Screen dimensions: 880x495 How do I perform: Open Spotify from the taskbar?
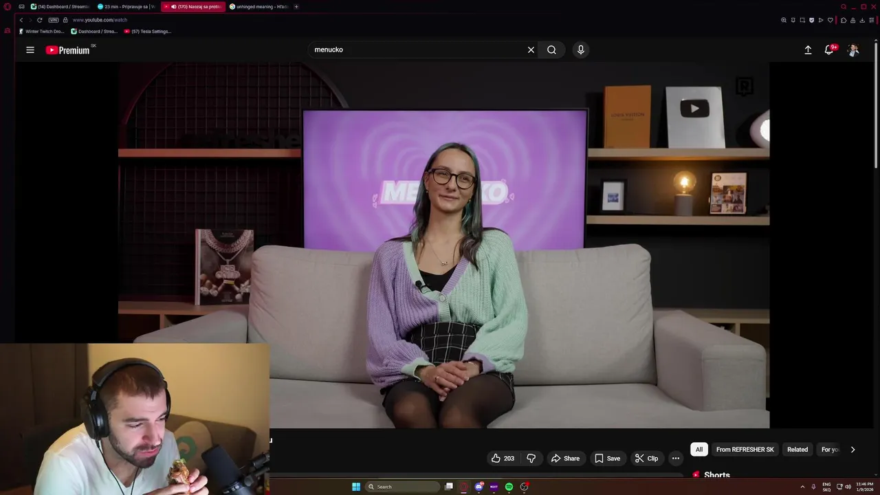pos(509,487)
